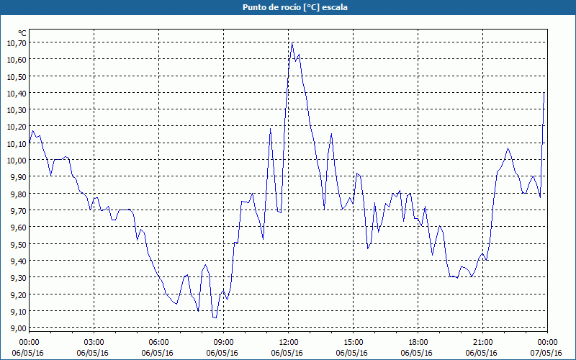Screen dimensions: 576x360
Task: Click the 18:00 time label on x-axis
Action: (x=418, y=343)
